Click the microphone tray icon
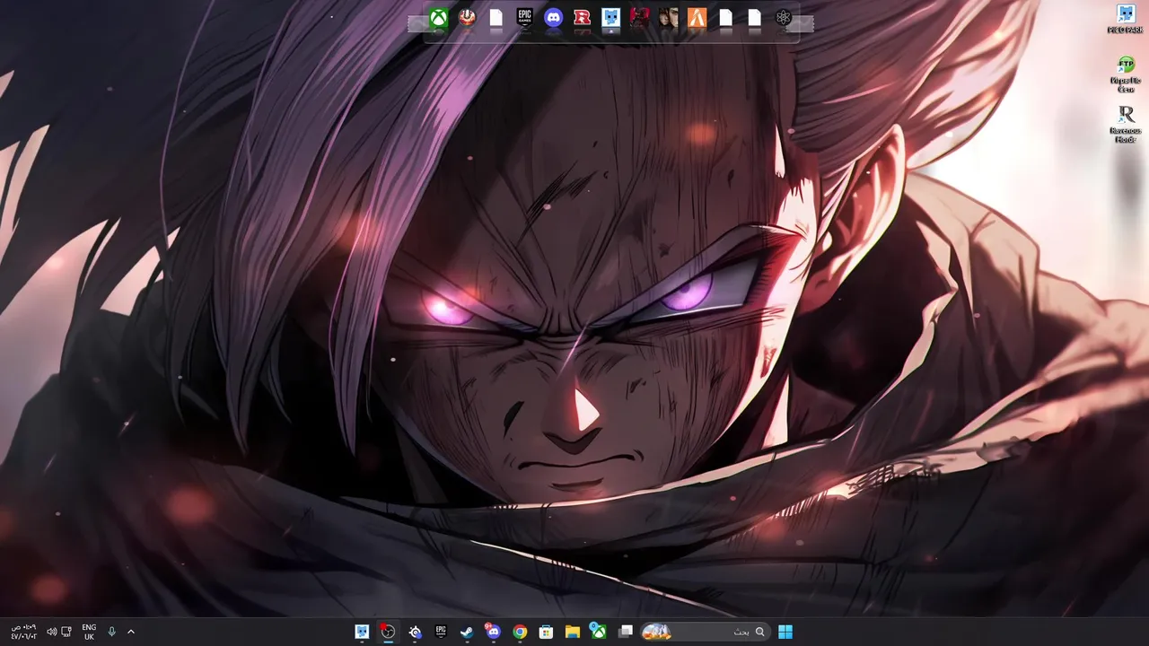Viewport: 1149px width, 646px height. pyautogui.click(x=112, y=632)
